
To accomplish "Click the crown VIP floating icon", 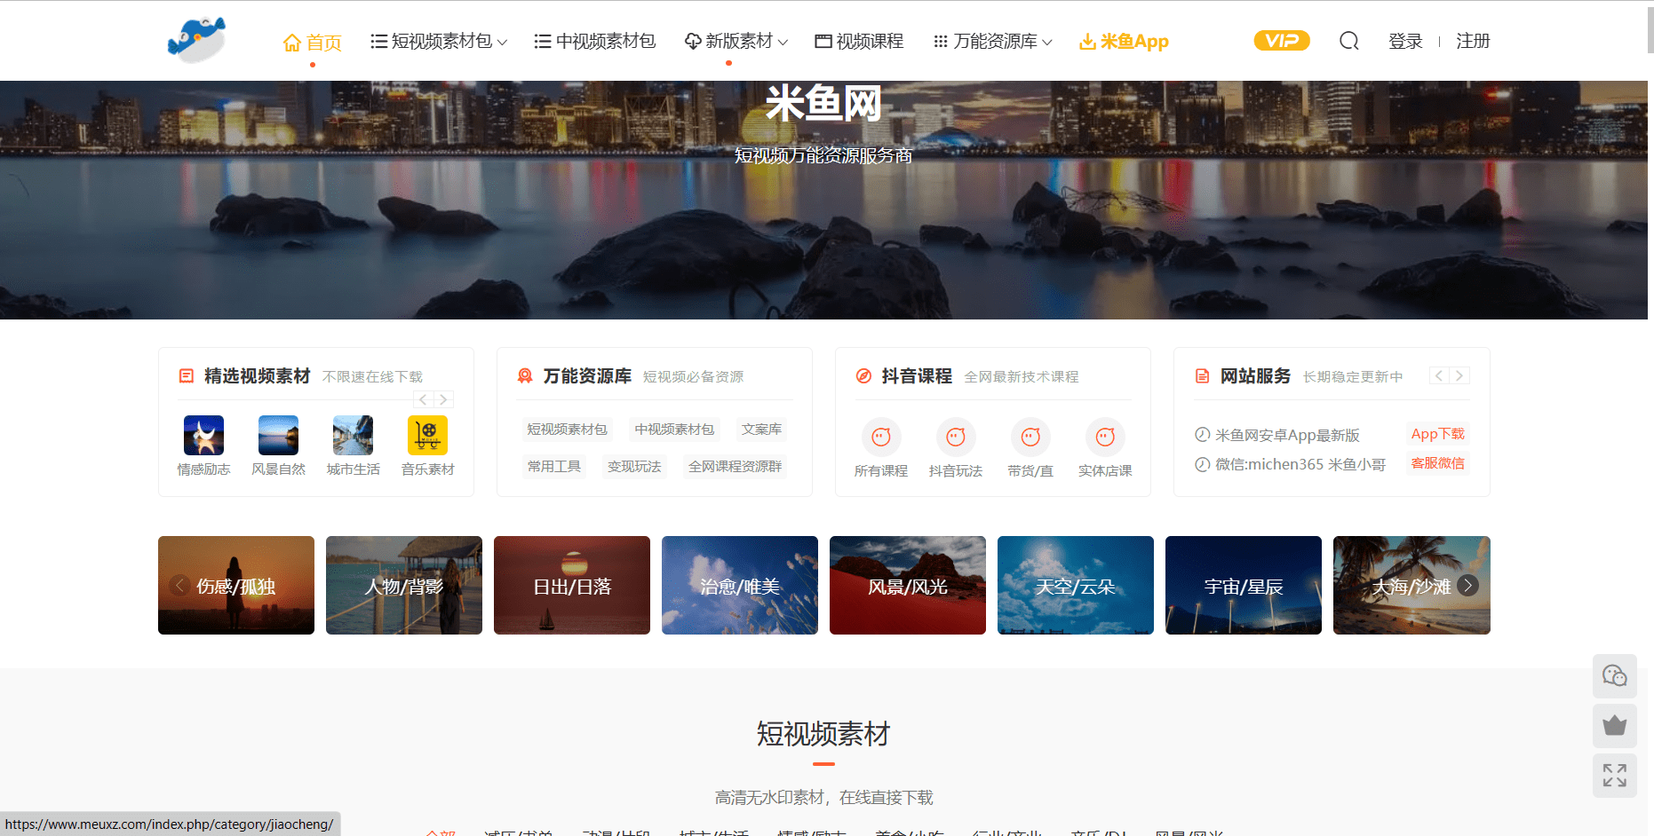I will [x=1614, y=726].
